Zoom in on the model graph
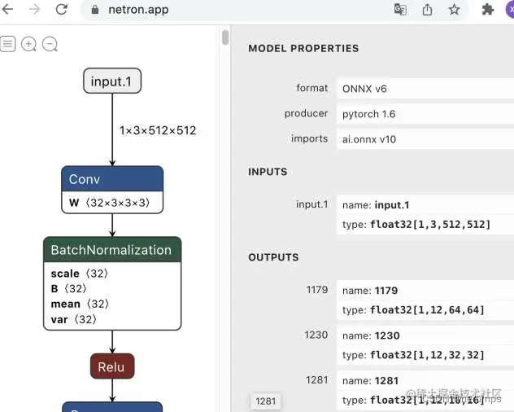This screenshot has height=412, width=514. [28, 44]
